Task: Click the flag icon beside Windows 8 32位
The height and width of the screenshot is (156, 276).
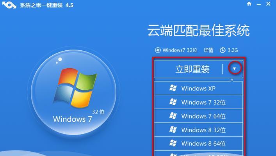Action: [x=173, y=130]
